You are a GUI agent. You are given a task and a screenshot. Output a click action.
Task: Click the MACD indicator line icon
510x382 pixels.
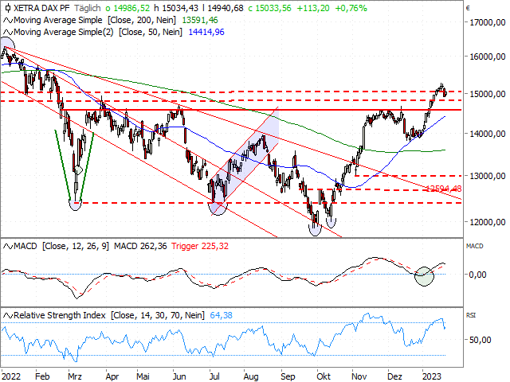[x=8, y=246]
